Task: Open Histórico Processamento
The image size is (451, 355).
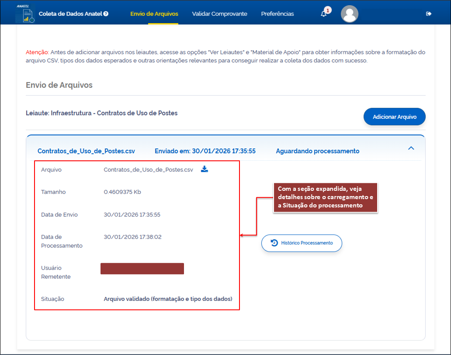Action: (302, 243)
